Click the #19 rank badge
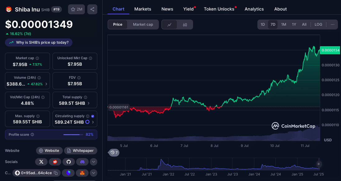This screenshot has height=181, width=341. point(56,9)
